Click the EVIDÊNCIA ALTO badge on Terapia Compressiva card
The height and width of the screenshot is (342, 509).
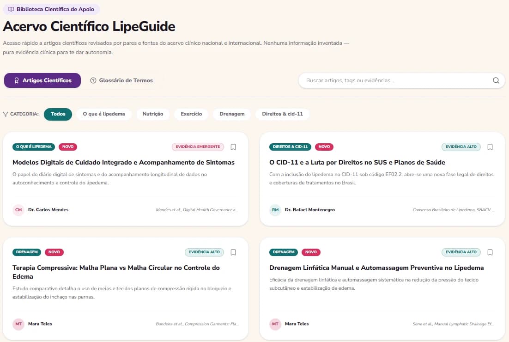pyautogui.click(x=205, y=252)
